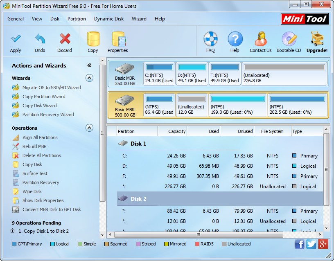Select the Disk 2 header row
This screenshot has height=261, width=334.
click(x=220, y=199)
